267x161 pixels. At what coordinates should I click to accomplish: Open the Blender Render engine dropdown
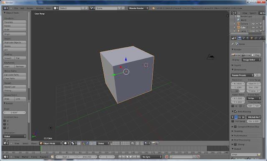138,8
